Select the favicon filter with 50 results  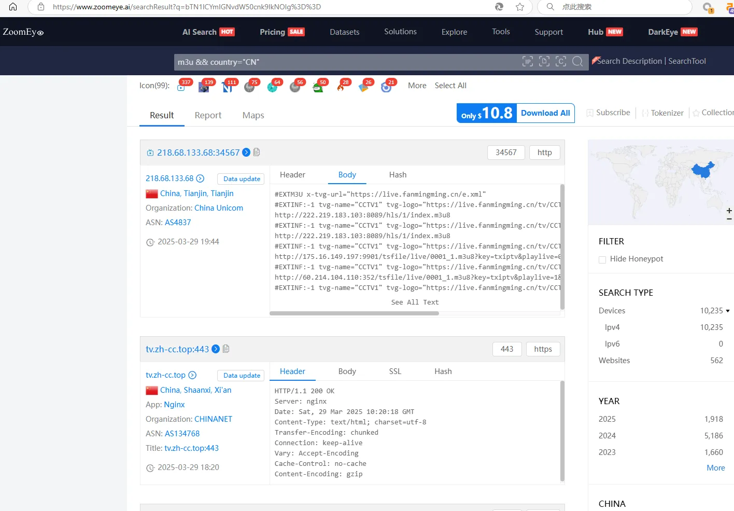[318, 87]
